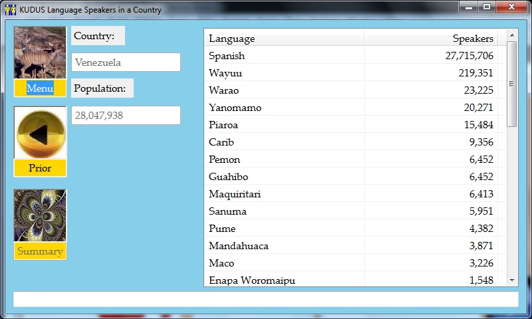Click the golden back-arrow Prior icon

[x=40, y=134]
